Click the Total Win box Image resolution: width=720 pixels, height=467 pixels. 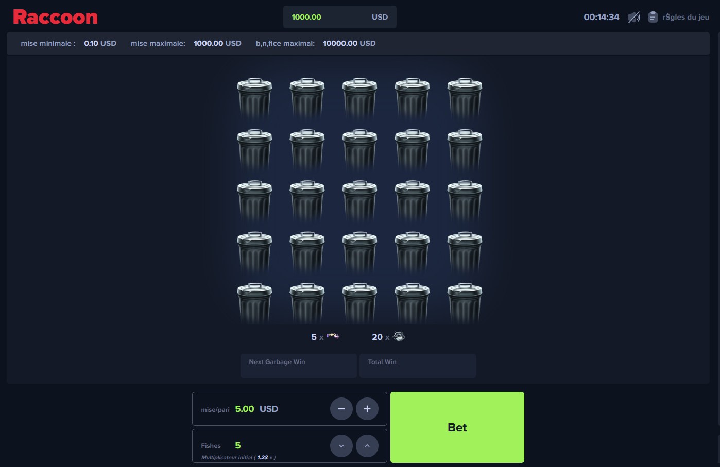(x=417, y=366)
